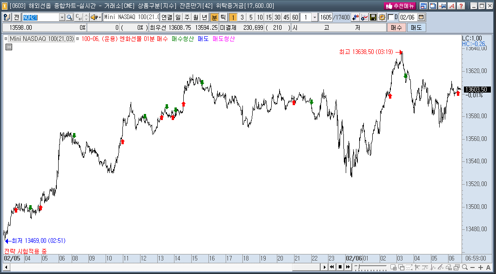Toggle the D checkbox next to date
Viewport: 496px width, 274px height.
[391, 17]
